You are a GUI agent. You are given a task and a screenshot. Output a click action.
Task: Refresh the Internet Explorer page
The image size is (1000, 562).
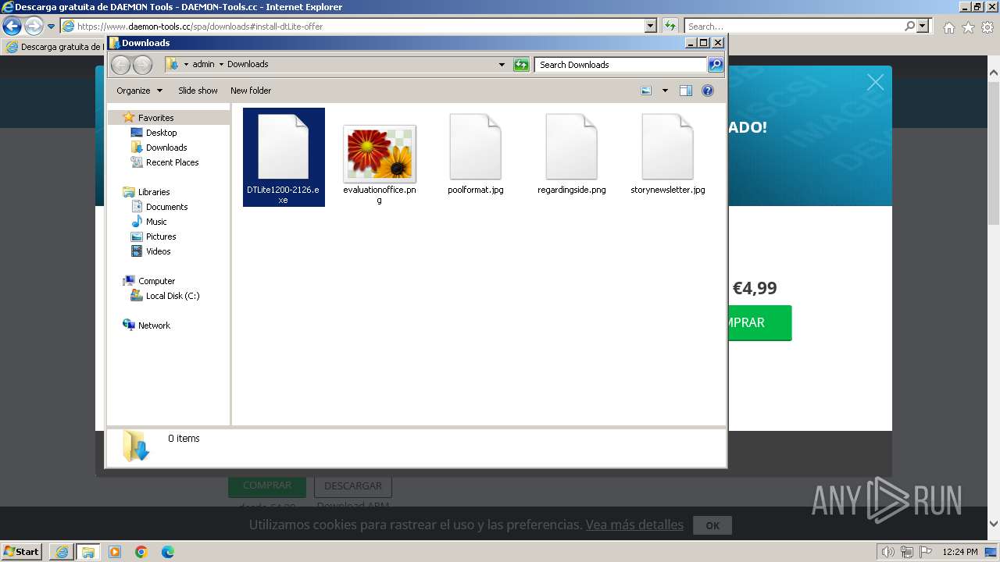670,26
